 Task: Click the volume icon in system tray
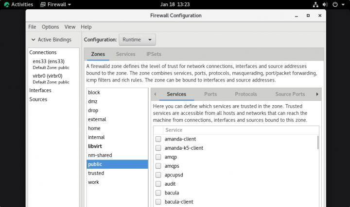click(x=325, y=4)
